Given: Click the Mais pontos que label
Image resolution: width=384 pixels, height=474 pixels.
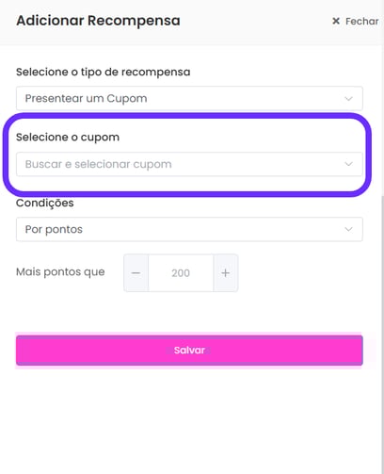Looking at the screenshot, I should pos(60,272).
